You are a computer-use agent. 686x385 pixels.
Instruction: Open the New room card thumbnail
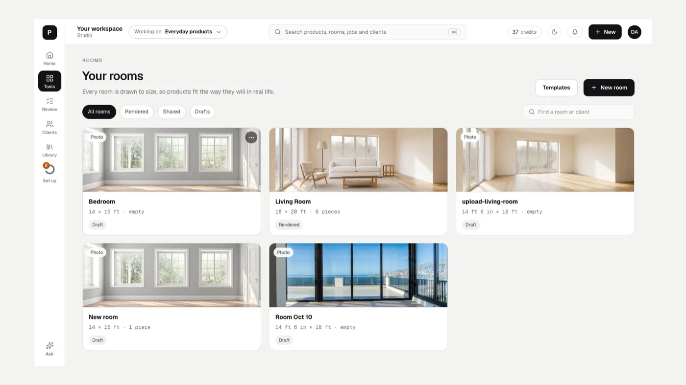[x=171, y=275]
